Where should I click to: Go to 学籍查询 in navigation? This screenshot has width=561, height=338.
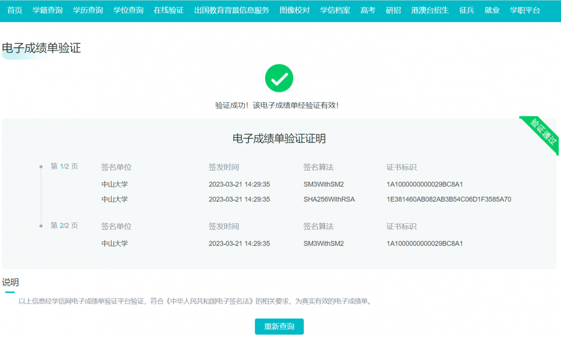48,10
